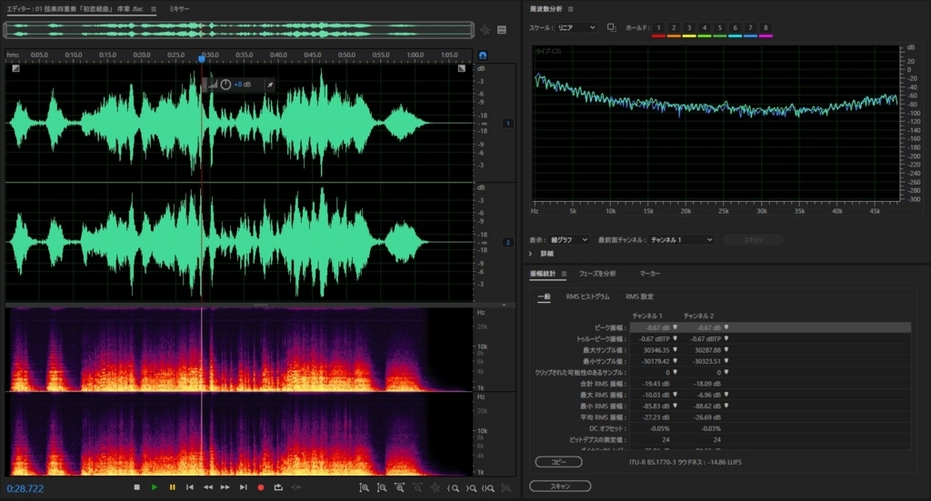Toggle loop playback icon
The image size is (931, 501).
[x=278, y=487]
